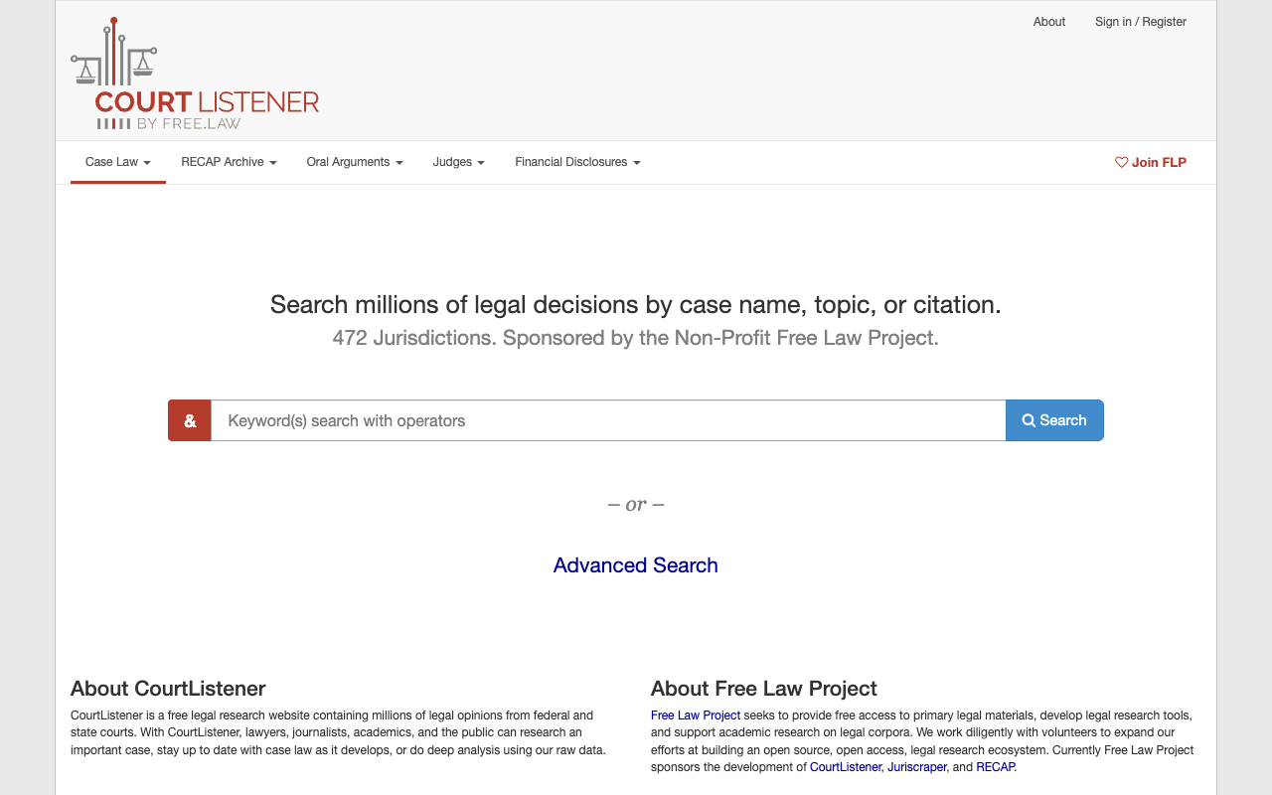
Task: Click the About Free Law Project heading
Action: (764, 689)
